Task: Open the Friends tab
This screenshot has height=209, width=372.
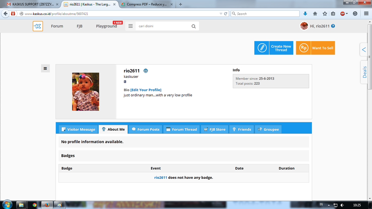Action: point(242,129)
